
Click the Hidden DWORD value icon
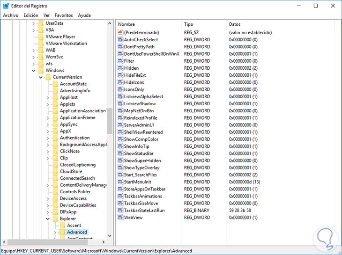coord(120,68)
